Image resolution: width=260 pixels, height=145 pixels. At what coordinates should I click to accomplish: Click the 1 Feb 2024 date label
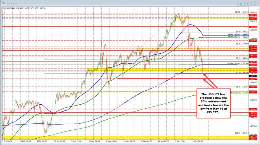7,141
